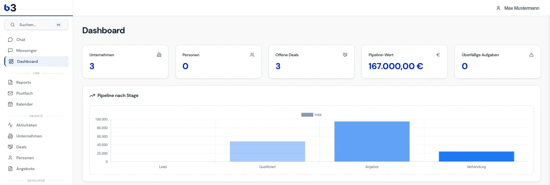
Task: Click the Qualifiziert bar in chart
Action: 268,152
